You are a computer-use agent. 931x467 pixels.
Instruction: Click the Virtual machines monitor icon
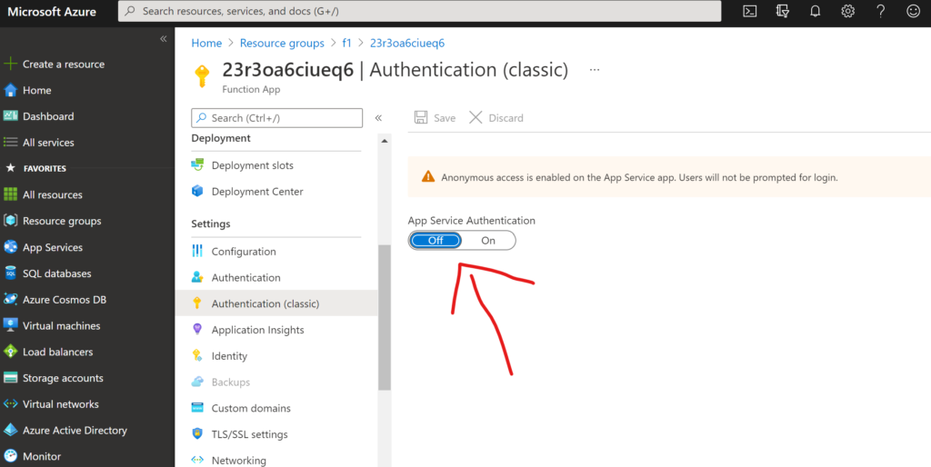10,326
